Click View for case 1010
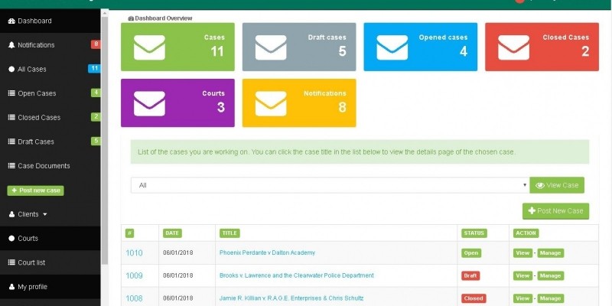 point(522,253)
